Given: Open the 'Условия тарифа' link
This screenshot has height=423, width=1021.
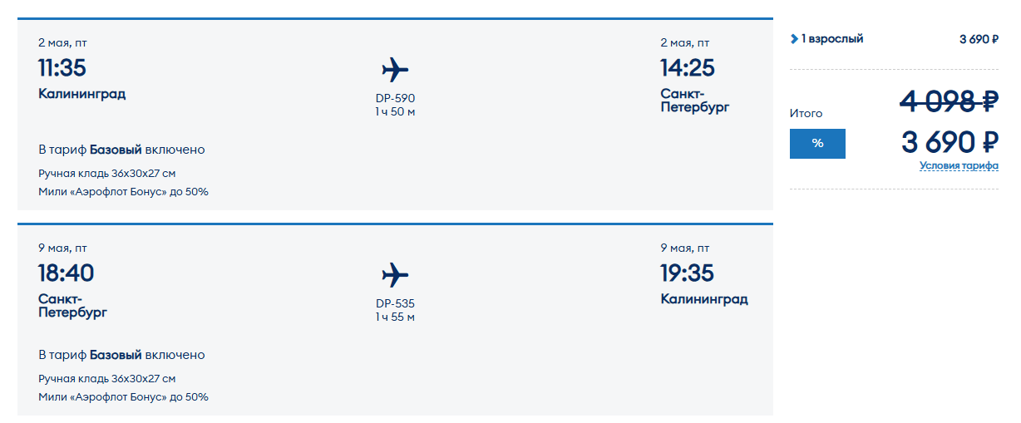Looking at the screenshot, I should [x=959, y=165].
